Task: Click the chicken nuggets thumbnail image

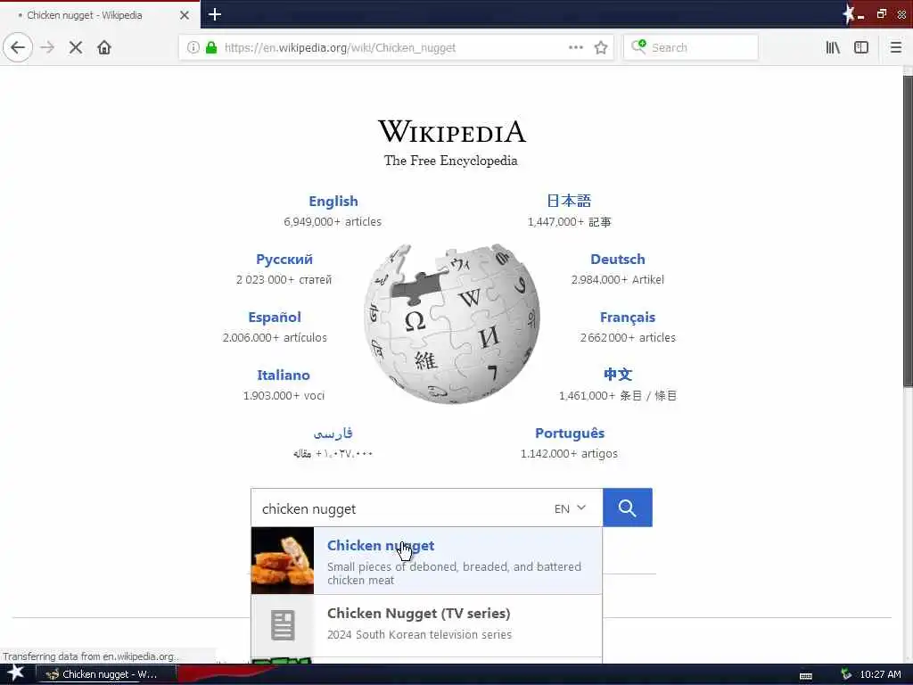Action: [283, 560]
